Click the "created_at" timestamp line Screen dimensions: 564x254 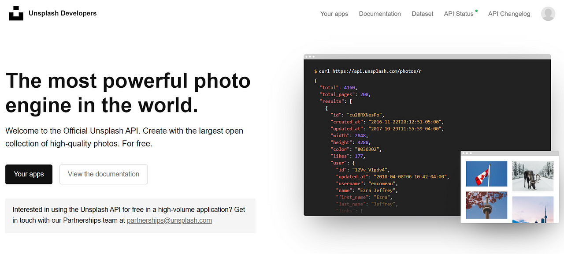pos(388,122)
